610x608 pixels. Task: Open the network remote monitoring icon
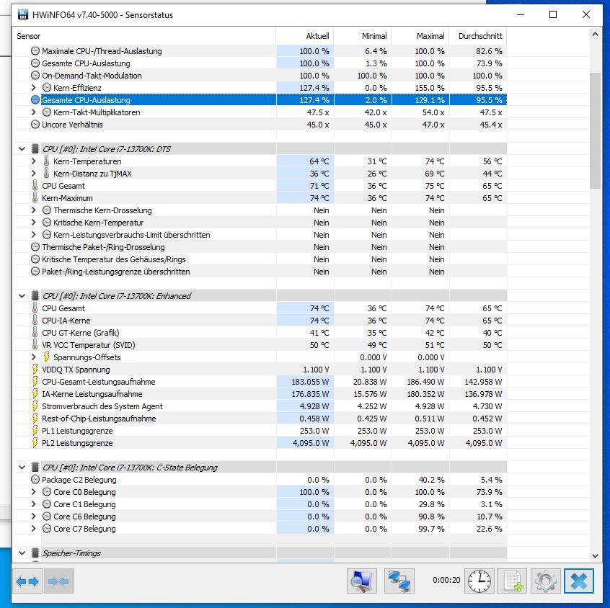click(x=399, y=581)
